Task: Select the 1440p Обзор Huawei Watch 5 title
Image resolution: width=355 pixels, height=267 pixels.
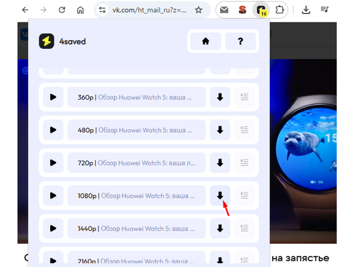Action: pyautogui.click(x=137, y=228)
